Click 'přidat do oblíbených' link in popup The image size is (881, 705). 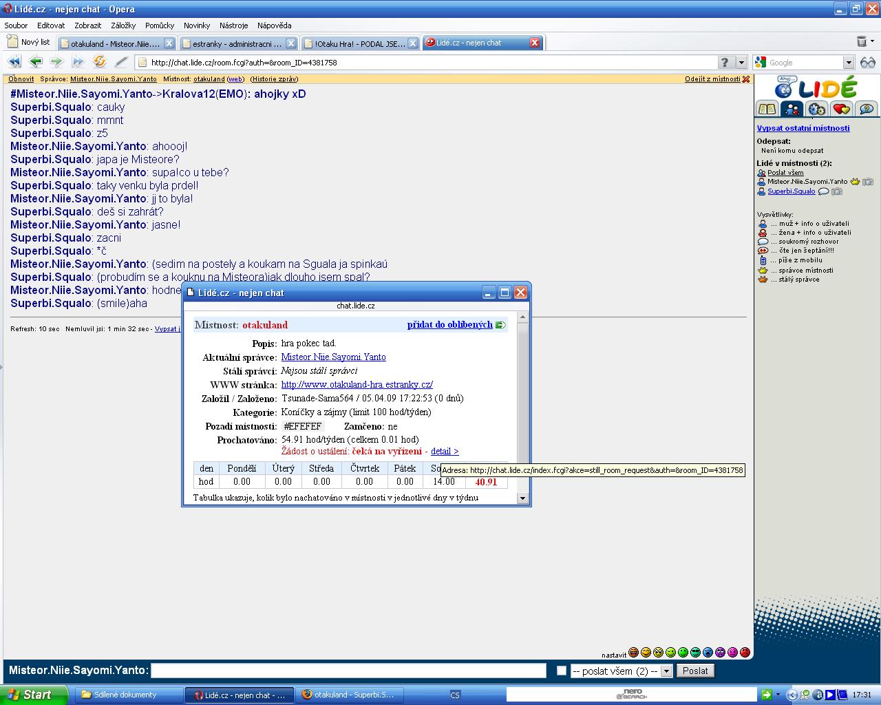[x=450, y=325]
